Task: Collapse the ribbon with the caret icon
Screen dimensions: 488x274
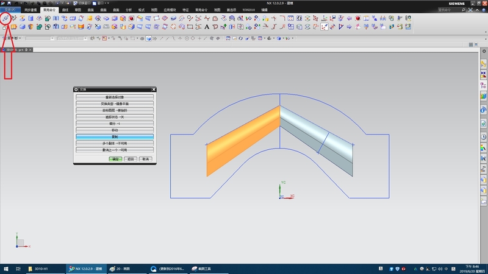Action: (x=477, y=10)
